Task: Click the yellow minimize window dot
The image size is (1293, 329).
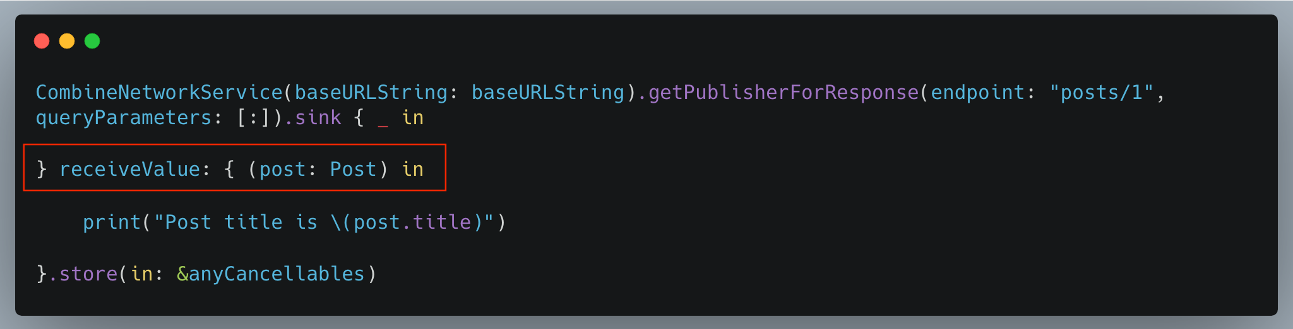Action: click(x=67, y=41)
